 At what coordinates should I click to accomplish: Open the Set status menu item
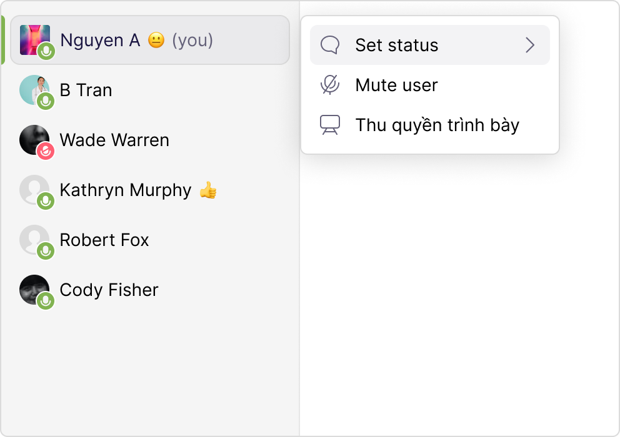coord(396,45)
